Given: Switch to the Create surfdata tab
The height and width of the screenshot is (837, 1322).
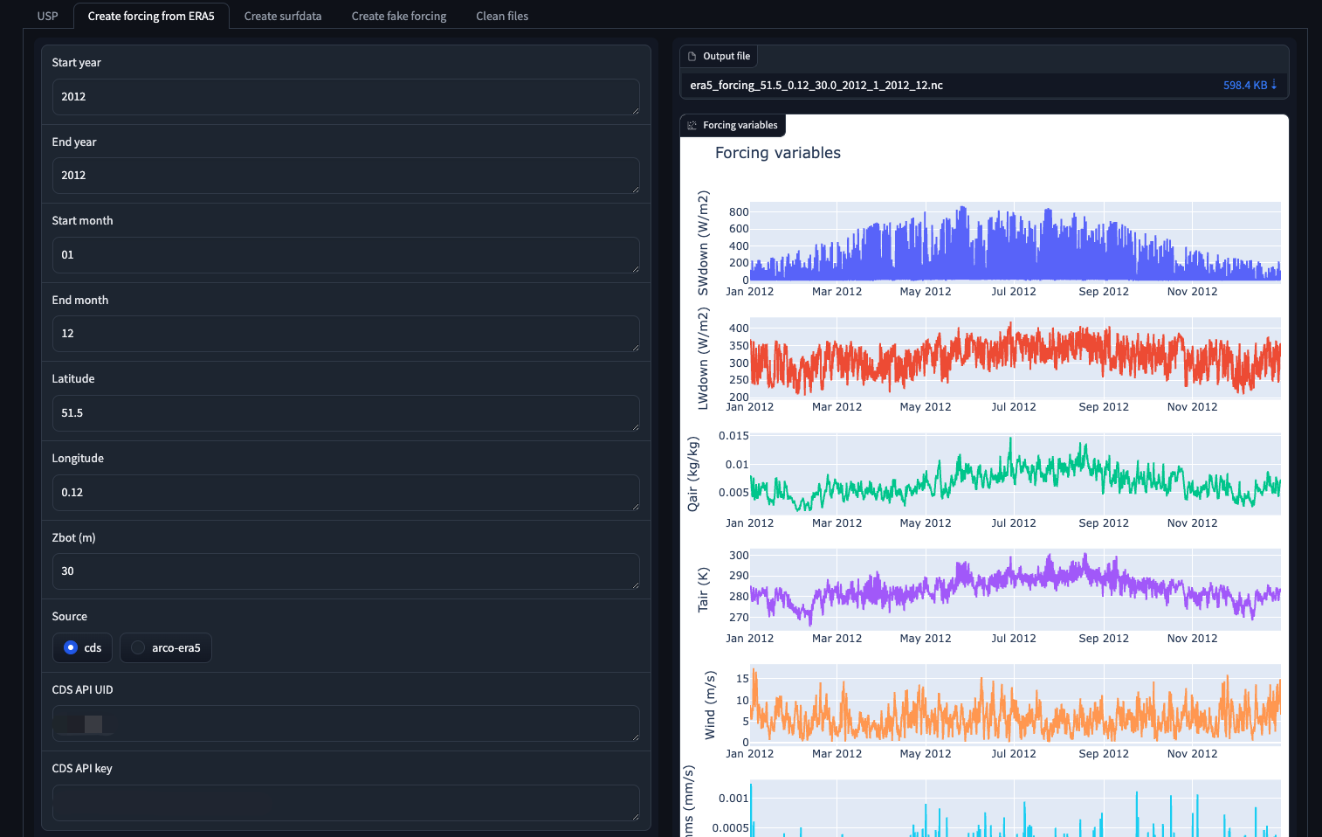Looking at the screenshot, I should tap(283, 16).
